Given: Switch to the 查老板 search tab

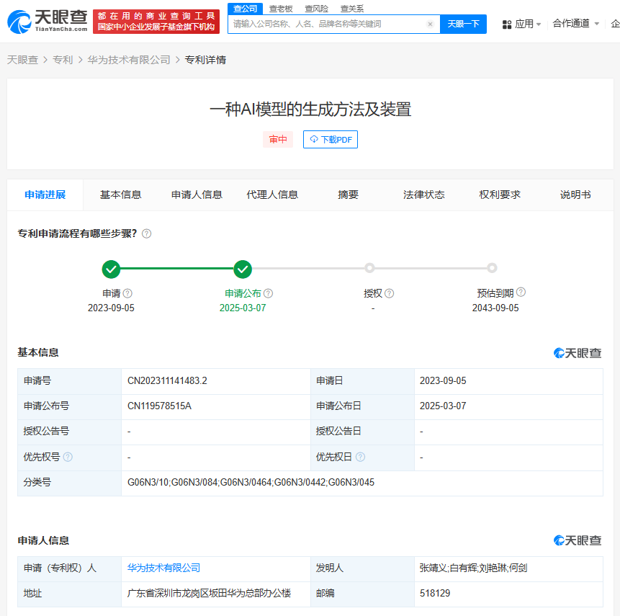Looking at the screenshot, I should (281, 9).
